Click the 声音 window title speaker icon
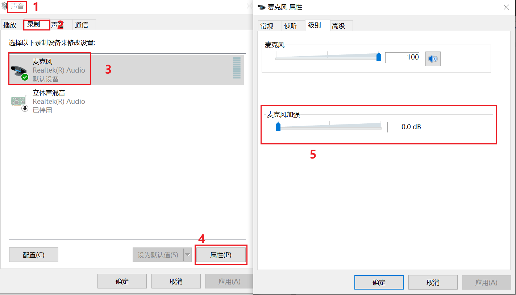 (4, 6)
